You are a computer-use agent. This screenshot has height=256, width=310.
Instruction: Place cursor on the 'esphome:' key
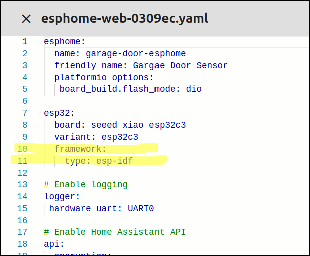coord(62,41)
